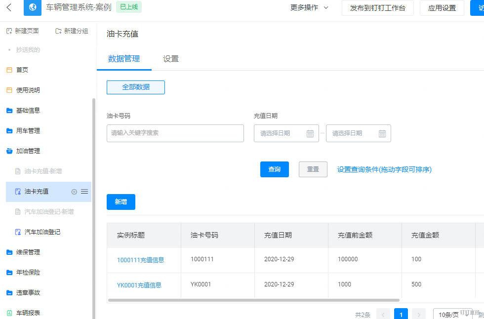The height and width of the screenshot is (319, 484).
Task: Select the 全部数据 view tab
Action: click(x=136, y=87)
